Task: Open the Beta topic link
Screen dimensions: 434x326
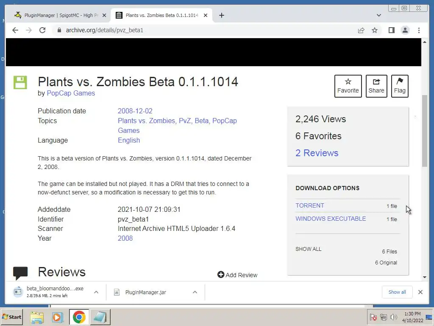Action: click(201, 121)
